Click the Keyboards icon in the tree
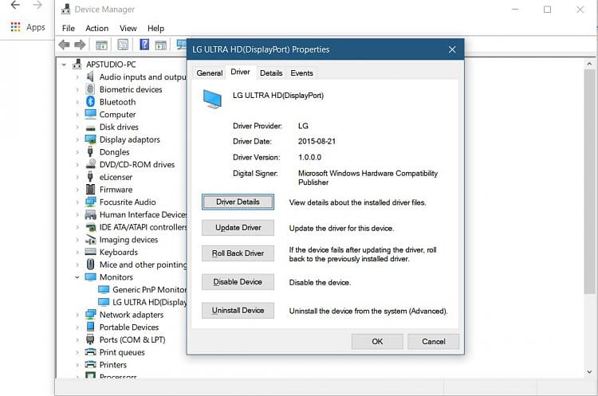The height and width of the screenshot is (396, 598). pyautogui.click(x=90, y=252)
